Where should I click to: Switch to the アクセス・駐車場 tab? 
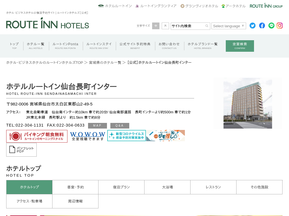tap(29, 201)
